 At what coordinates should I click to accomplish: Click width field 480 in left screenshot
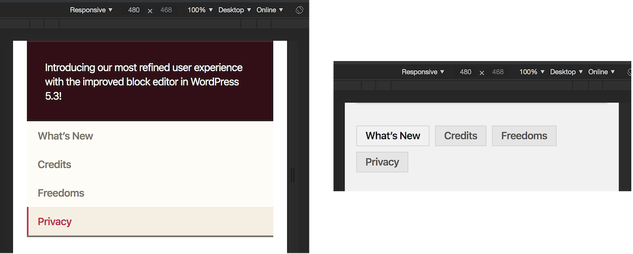tap(133, 10)
